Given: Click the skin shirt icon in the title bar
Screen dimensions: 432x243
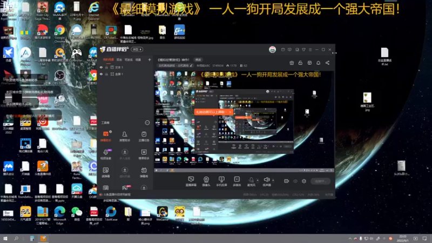Looking at the screenshot, I should (303, 50).
